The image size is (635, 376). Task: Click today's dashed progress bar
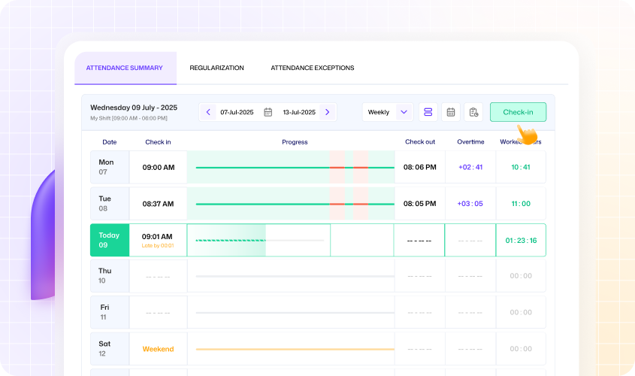click(x=231, y=241)
